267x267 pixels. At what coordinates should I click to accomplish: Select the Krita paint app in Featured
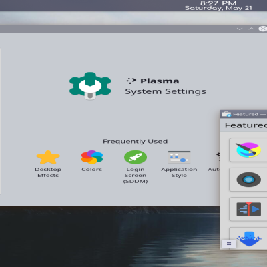248,150
